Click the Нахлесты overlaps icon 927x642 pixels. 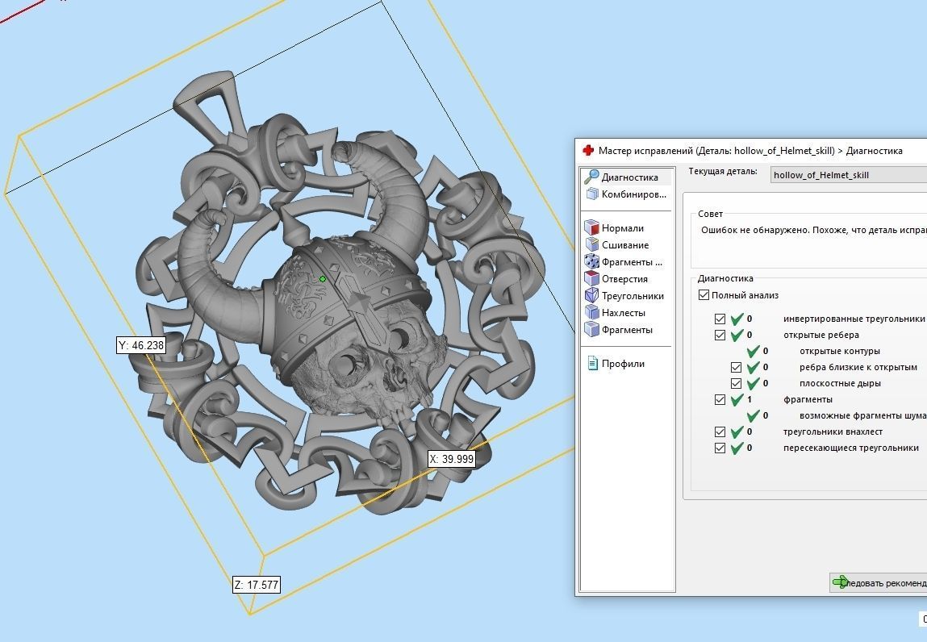point(592,312)
